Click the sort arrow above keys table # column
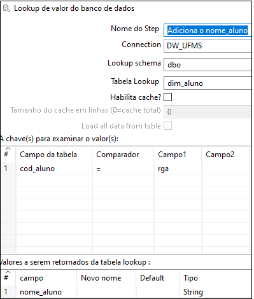The image size is (254, 299). tap(8, 149)
